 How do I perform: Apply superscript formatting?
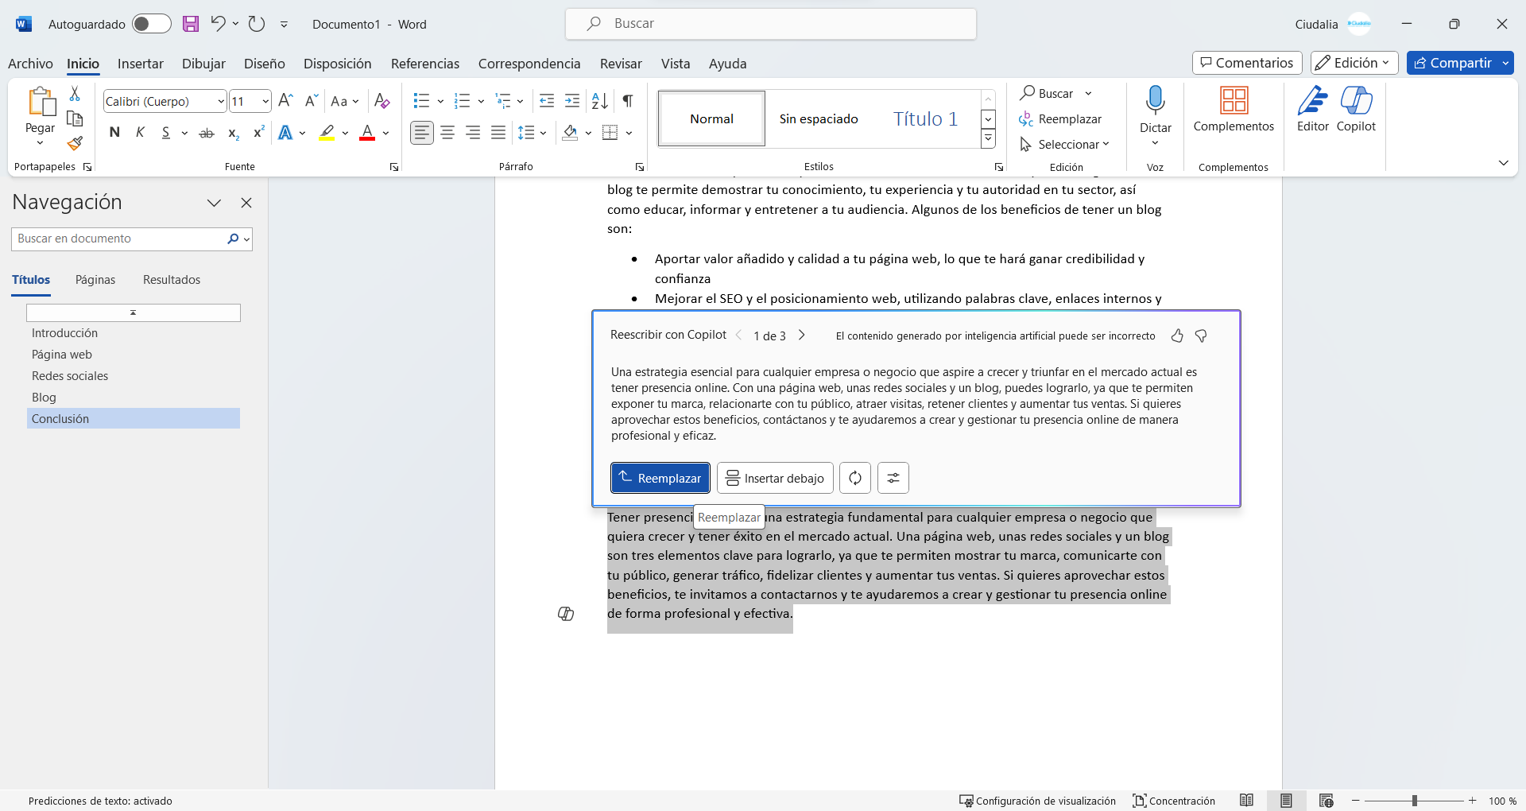[x=257, y=133]
